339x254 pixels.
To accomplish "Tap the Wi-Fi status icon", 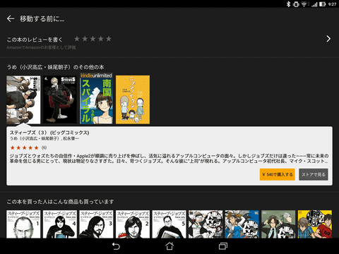I will [x=304, y=4].
